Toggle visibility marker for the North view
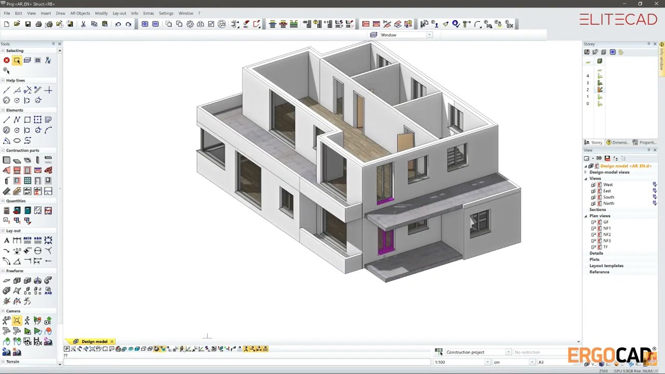 (x=655, y=203)
